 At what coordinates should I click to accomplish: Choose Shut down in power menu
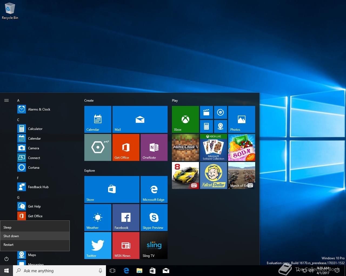[35, 236]
